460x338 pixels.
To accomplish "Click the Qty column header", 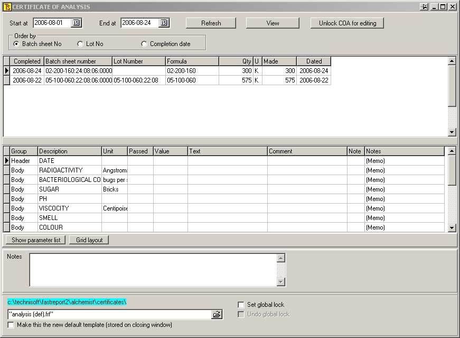I will [x=236, y=61].
